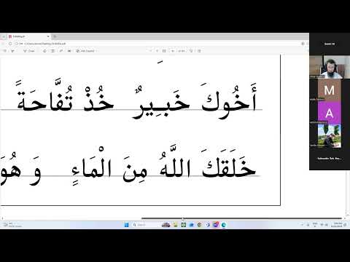Screen dimensions: 350x262
Task: Open Microsoft Edge from taskbar
Action: [x=224, y=225]
